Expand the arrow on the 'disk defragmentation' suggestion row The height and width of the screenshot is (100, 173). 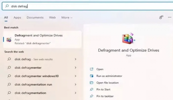coord(76,93)
